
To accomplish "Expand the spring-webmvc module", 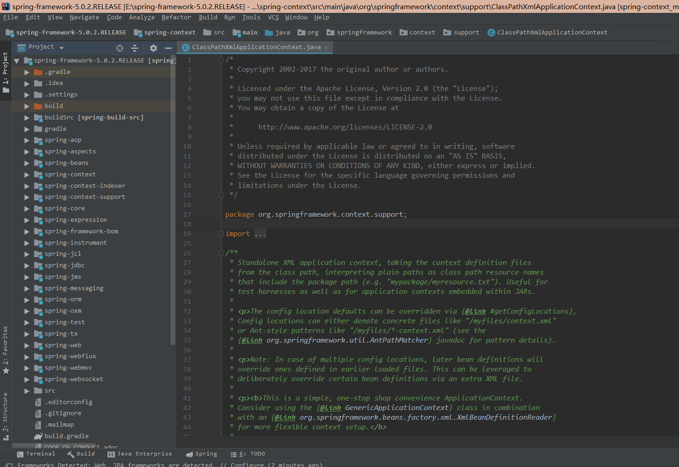I will tap(27, 368).
